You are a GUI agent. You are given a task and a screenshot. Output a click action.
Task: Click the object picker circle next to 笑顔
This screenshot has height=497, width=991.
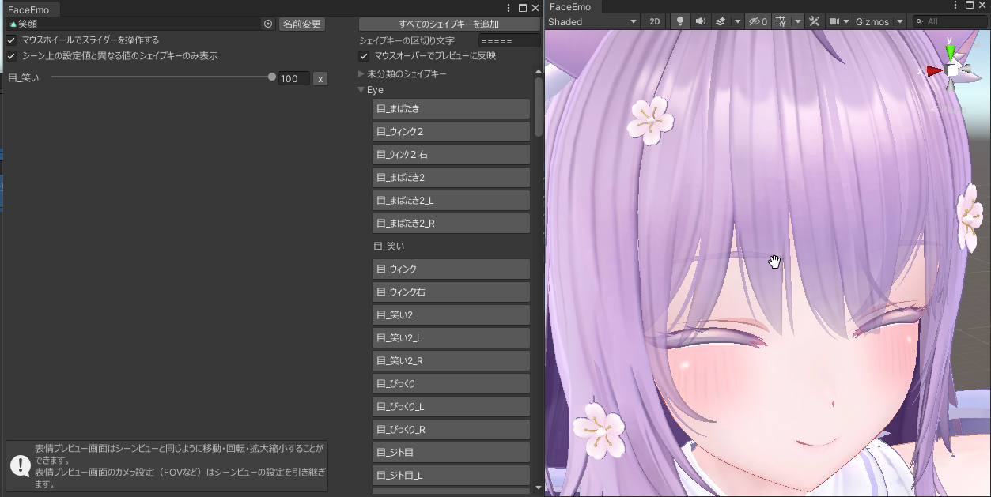pos(268,24)
